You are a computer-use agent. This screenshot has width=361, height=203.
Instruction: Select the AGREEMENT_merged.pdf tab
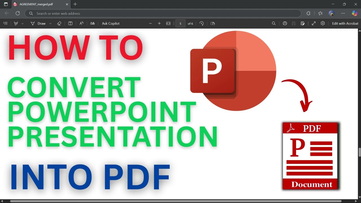point(41,4)
